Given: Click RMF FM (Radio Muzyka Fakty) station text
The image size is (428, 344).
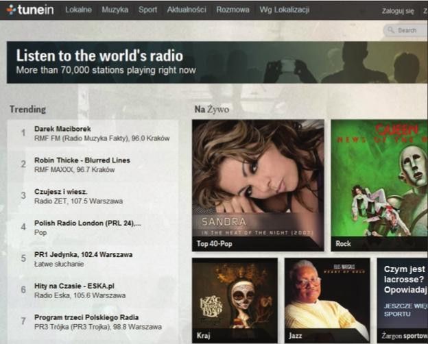Looking at the screenshot, I should coord(102,138).
